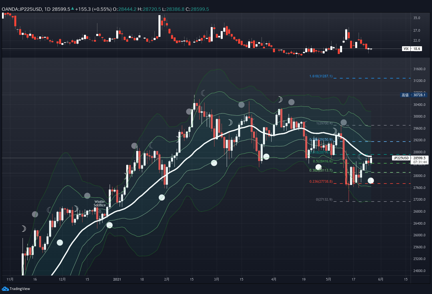Select the 1.618(31287.1) Fibonacci level label
This screenshot has height=294, width=432.
(x=321, y=76)
